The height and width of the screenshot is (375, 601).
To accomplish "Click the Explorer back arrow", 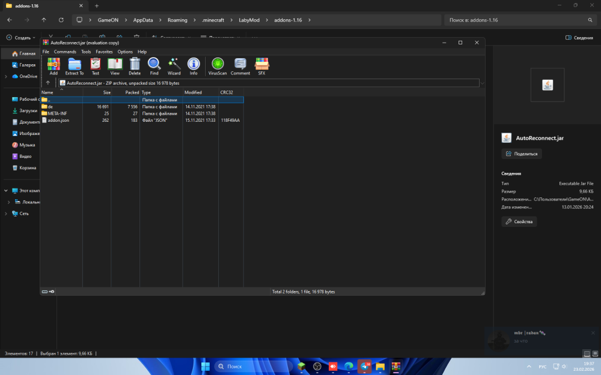I will point(10,20).
